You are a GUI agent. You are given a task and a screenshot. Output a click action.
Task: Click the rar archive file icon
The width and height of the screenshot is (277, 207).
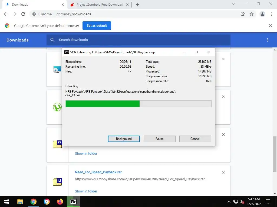click(57, 182)
